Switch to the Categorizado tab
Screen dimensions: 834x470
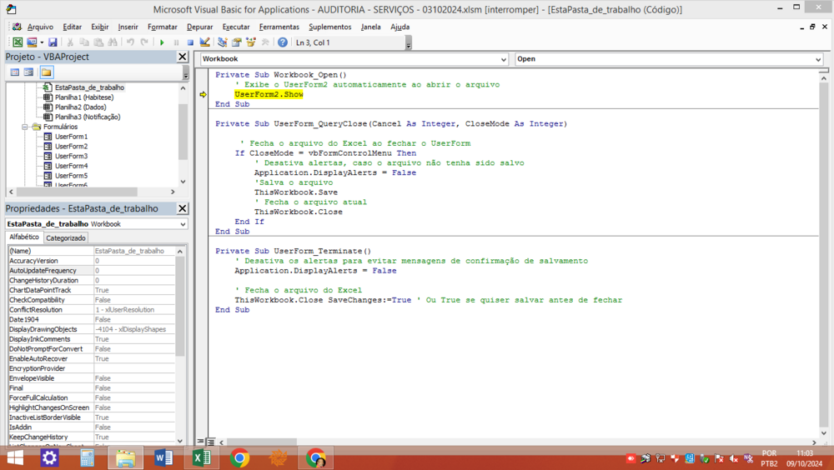tap(66, 237)
